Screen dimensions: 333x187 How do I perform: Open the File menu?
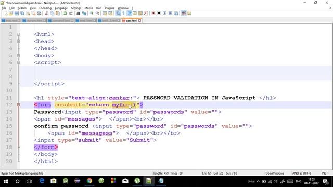click(x=4, y=8)
